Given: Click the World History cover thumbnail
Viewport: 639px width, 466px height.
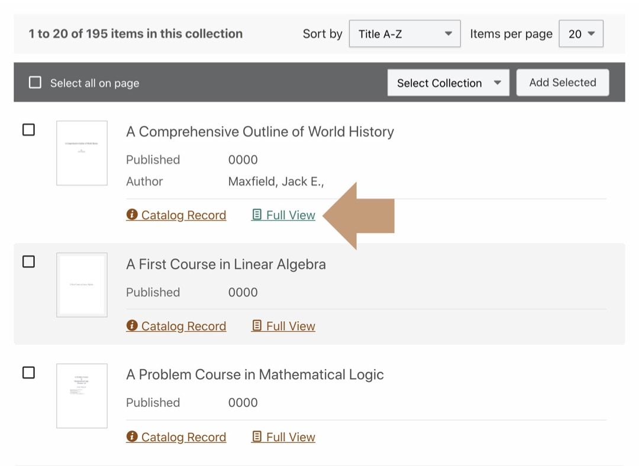Looking at the screenshot, I should (x=82, y=153).
